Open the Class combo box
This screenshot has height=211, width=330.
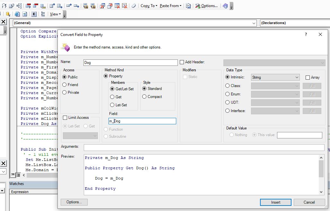click(275, 86)
